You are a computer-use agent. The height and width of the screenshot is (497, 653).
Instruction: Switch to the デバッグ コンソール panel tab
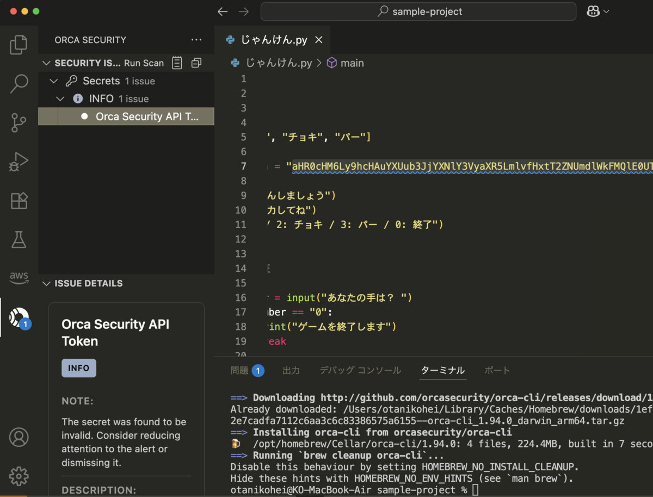coord(360,371)
